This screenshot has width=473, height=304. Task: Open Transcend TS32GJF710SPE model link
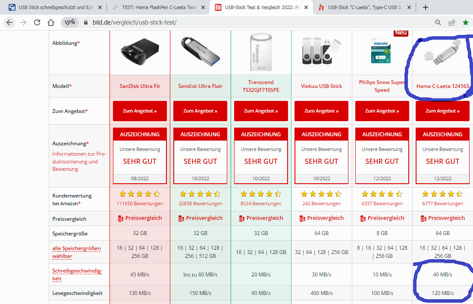[x=261, y=86]
